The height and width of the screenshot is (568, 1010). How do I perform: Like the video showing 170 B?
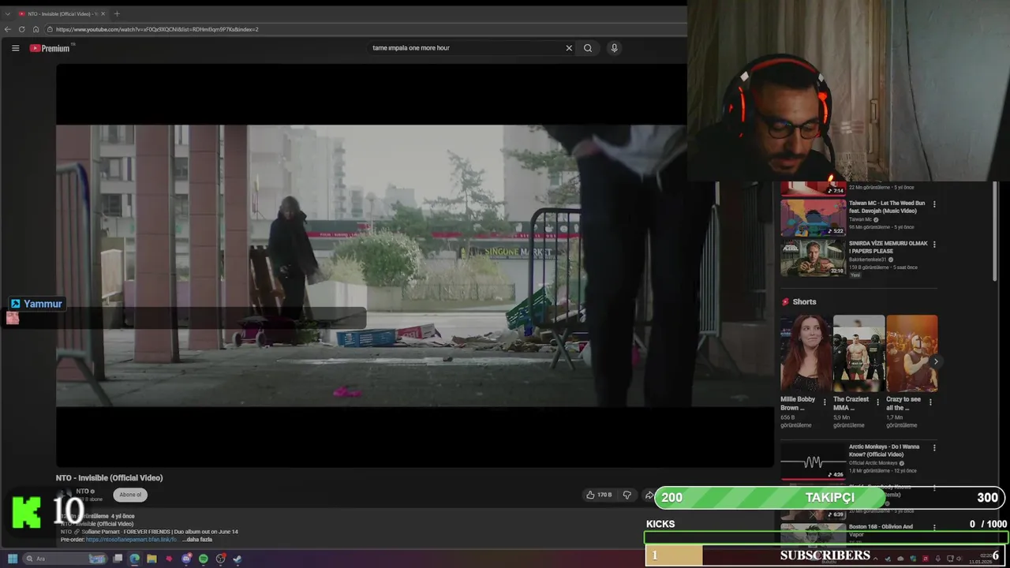[x=599, y=495]
